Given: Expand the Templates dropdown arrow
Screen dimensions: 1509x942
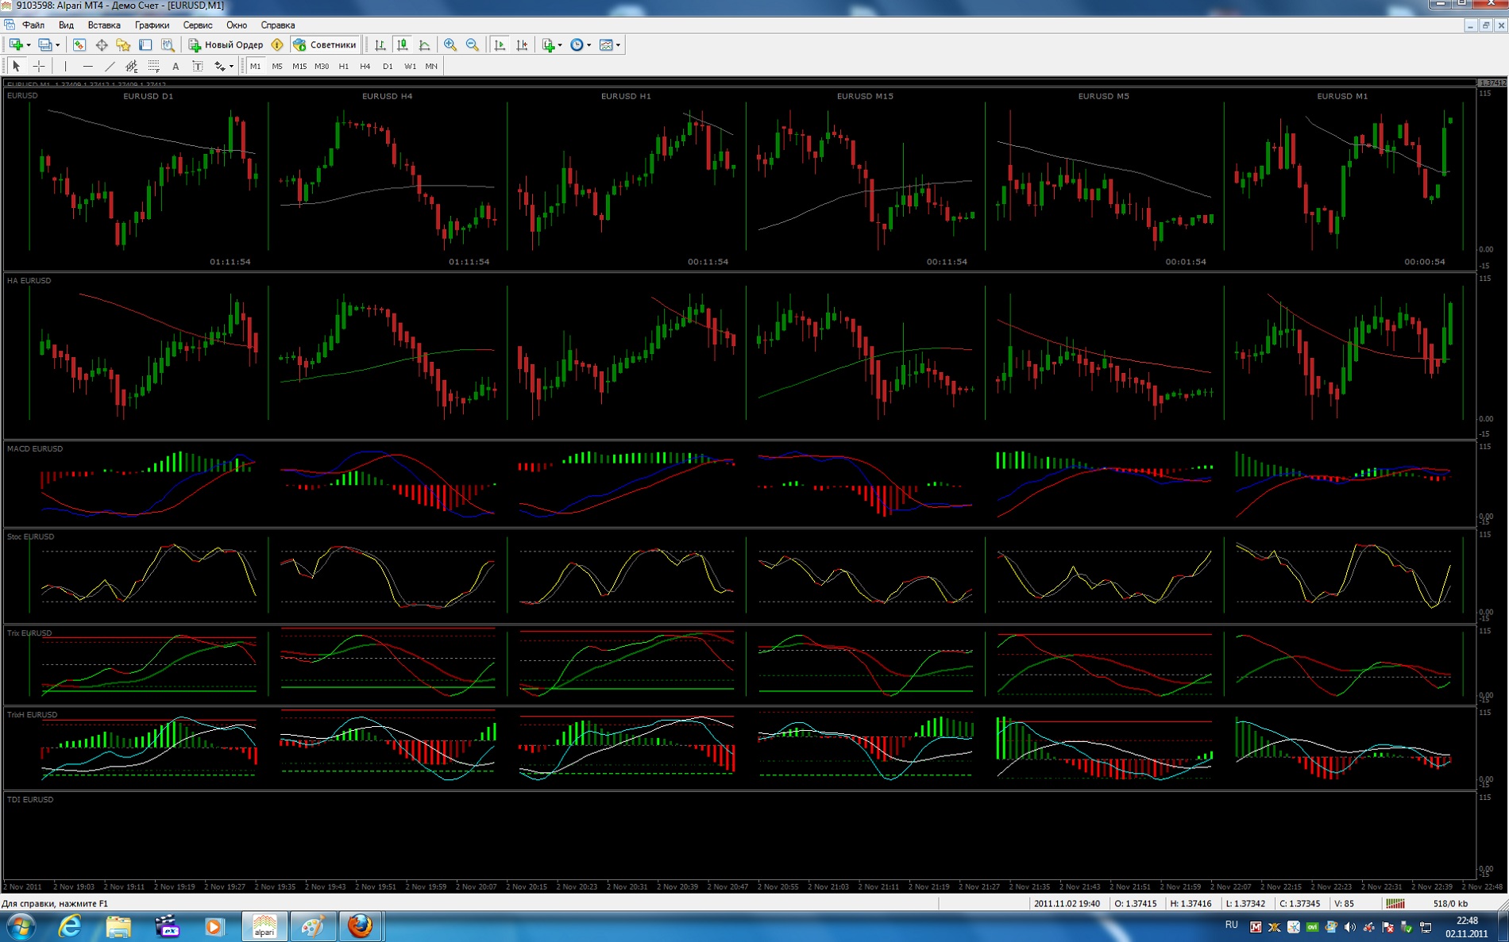Looking at the screenshot, I should pos(618,45).
